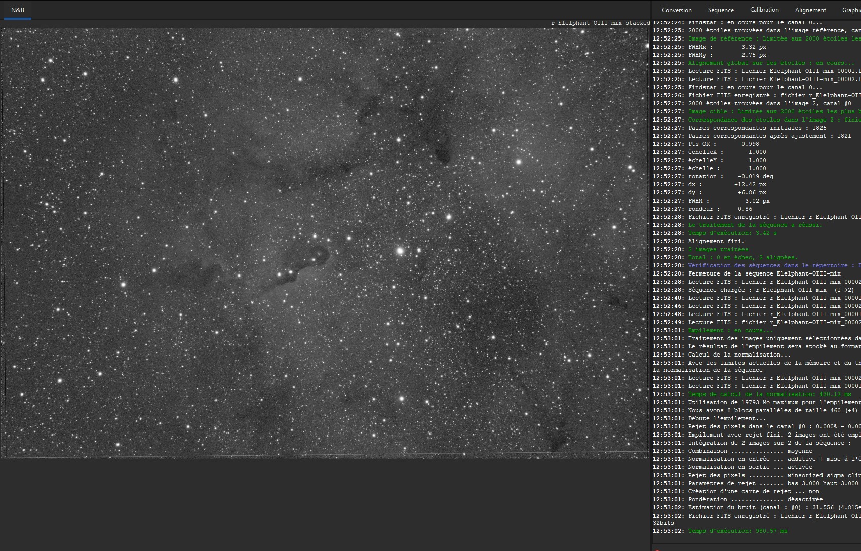Viewport: 861px width, 551px height.
Task: Open the partially visible Graphique tab
Action: click(x=851, y=10)
